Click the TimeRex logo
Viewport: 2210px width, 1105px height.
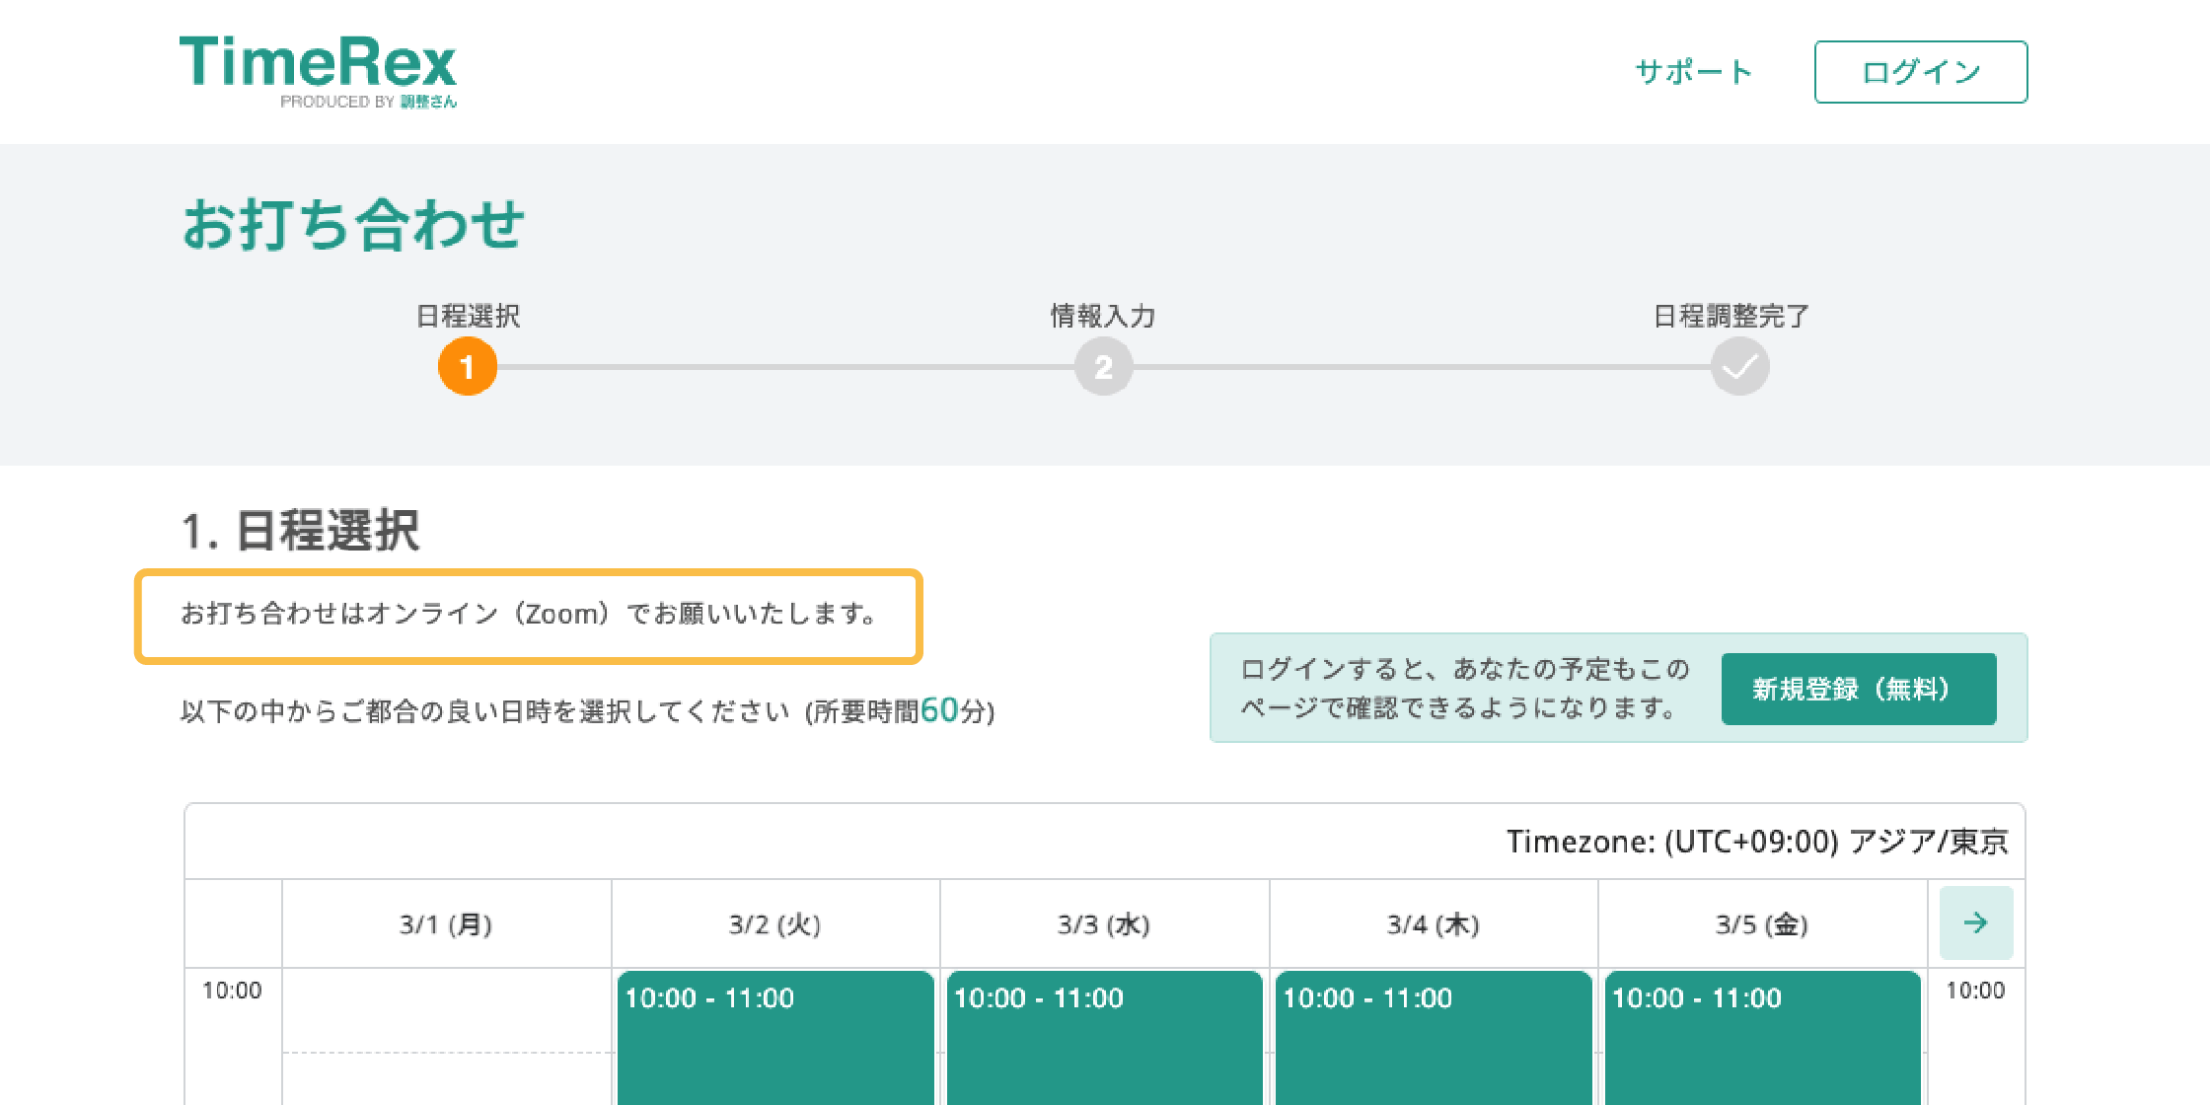[x=318, y=71]
